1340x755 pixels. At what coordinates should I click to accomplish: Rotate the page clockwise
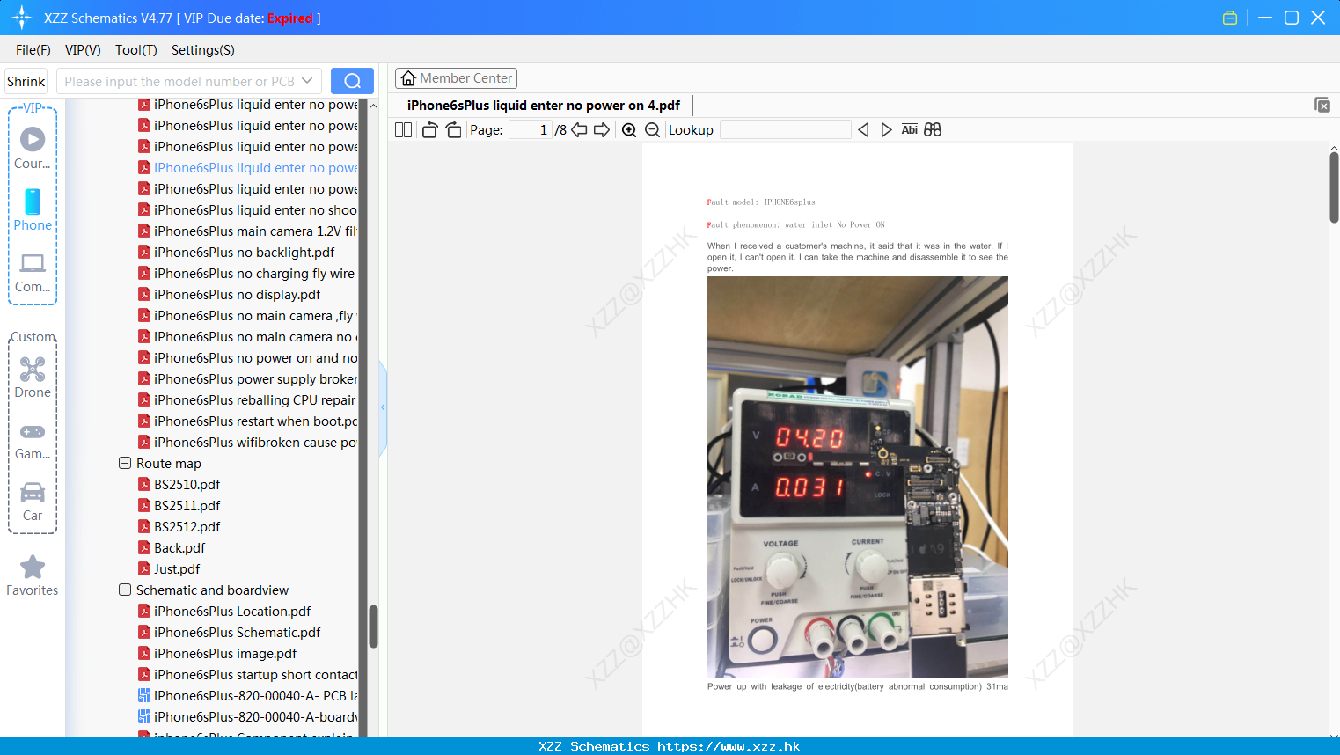point(453,130)
